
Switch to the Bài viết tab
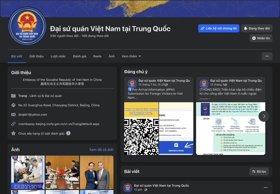(x=16, y=56)
